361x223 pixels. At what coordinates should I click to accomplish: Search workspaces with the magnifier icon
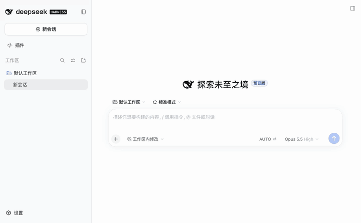point(62,60)
